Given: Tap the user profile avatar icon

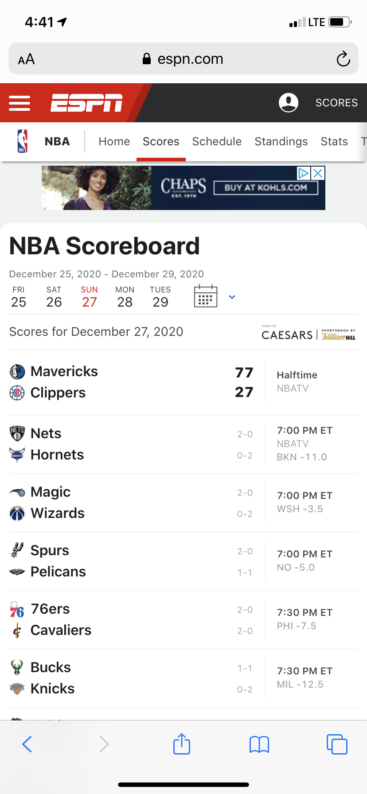Looking at the screenshot, I should [x=289, y=103].
